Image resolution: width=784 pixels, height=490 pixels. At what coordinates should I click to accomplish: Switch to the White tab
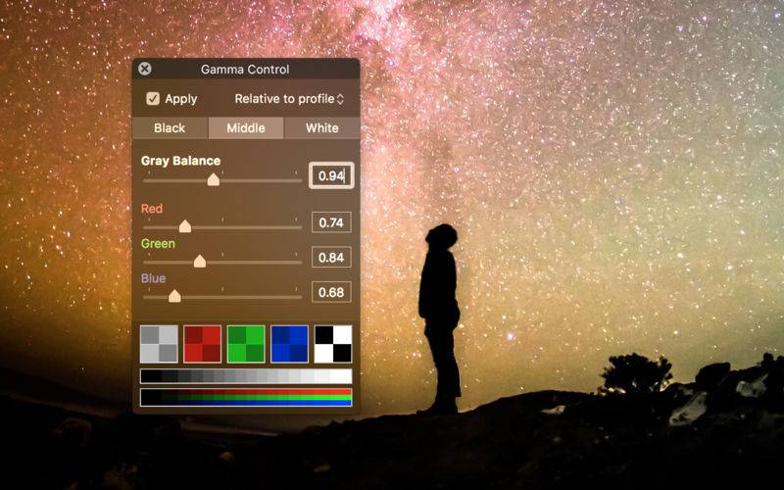322,128
